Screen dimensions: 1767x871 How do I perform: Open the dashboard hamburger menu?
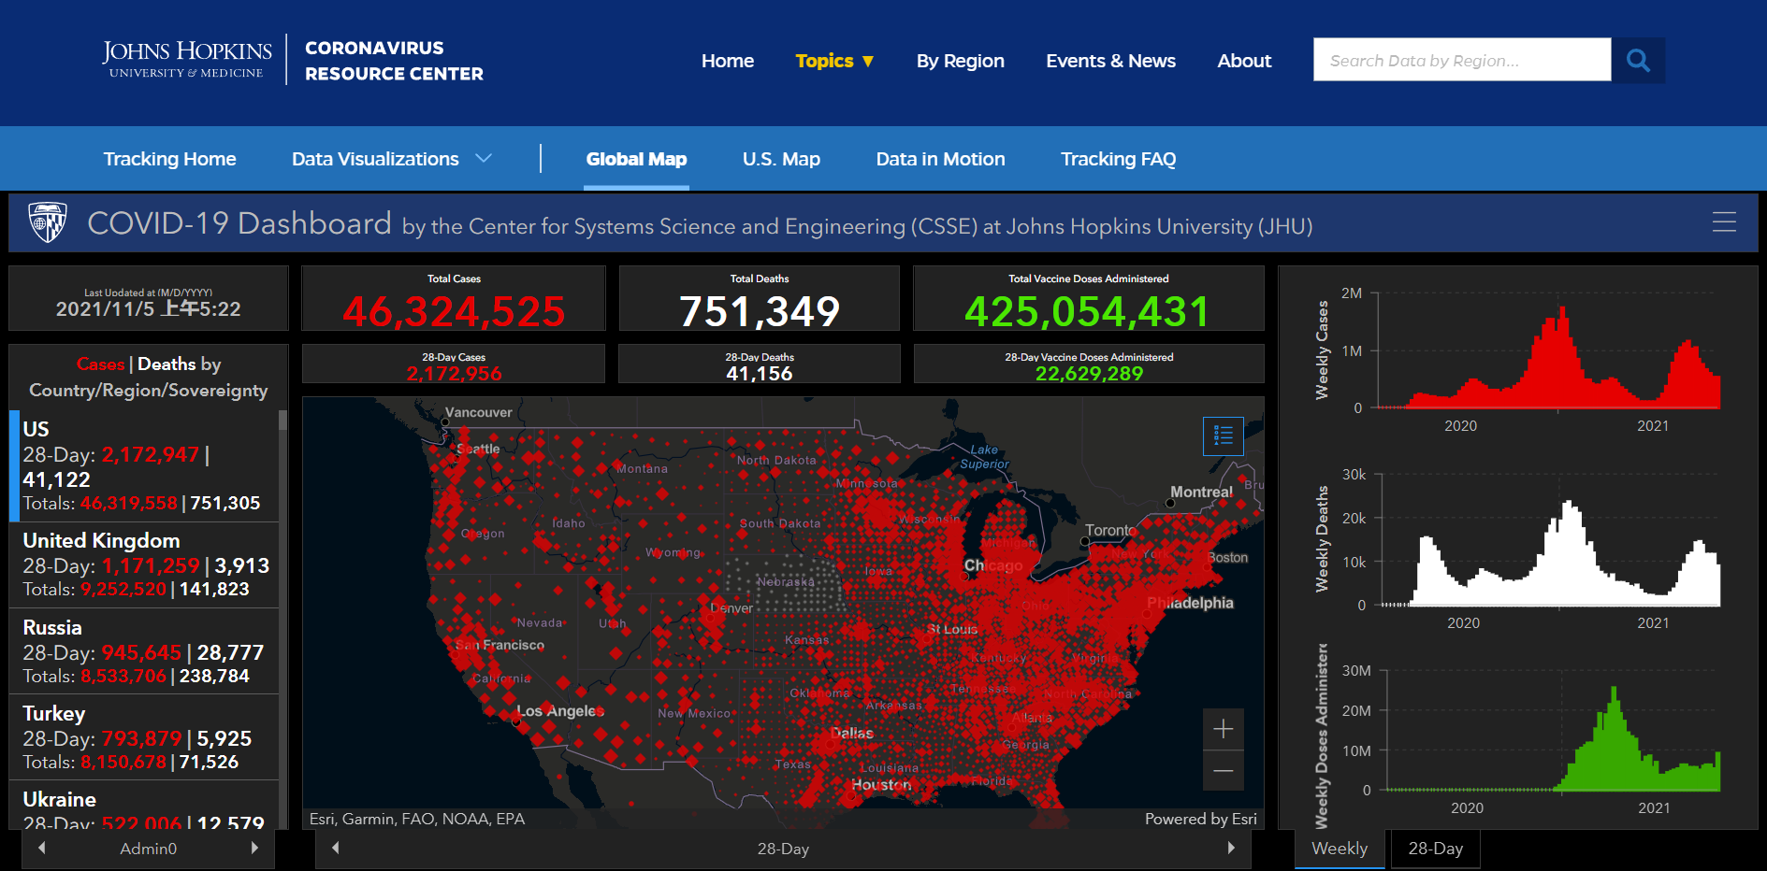1724,221
